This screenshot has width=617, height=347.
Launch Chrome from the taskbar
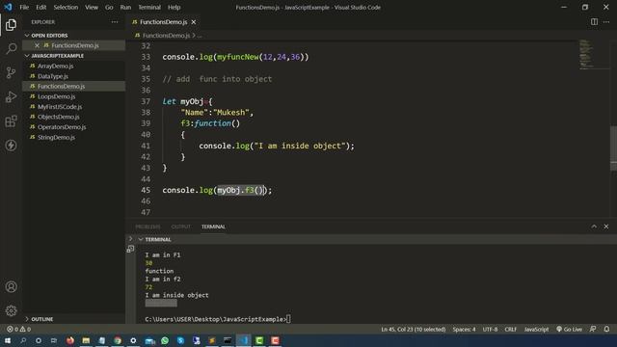118,340
